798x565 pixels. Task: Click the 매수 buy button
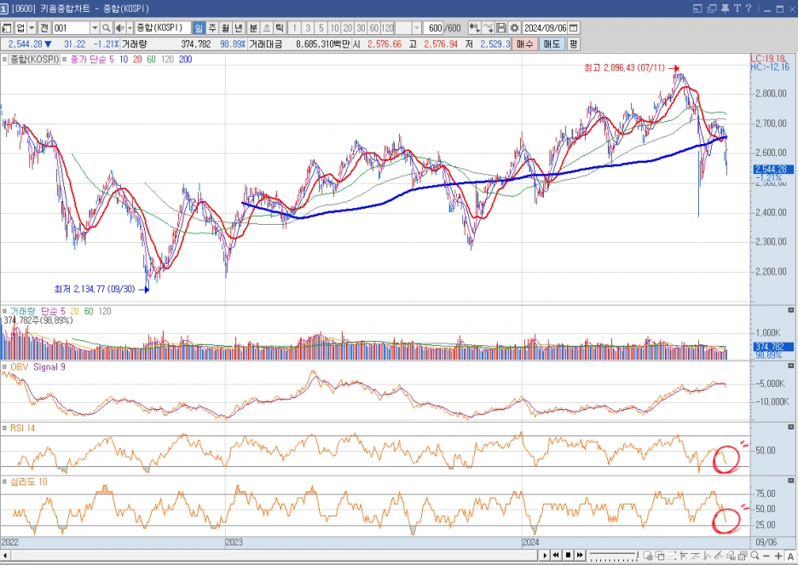click(524, 44)
